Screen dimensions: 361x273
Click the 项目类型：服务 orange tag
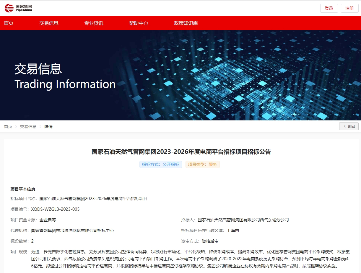tap(202, 164)
